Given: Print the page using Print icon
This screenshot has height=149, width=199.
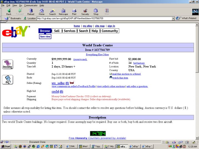Looking at the screenshot, I should pyautogui.click(x=74, y=12).
